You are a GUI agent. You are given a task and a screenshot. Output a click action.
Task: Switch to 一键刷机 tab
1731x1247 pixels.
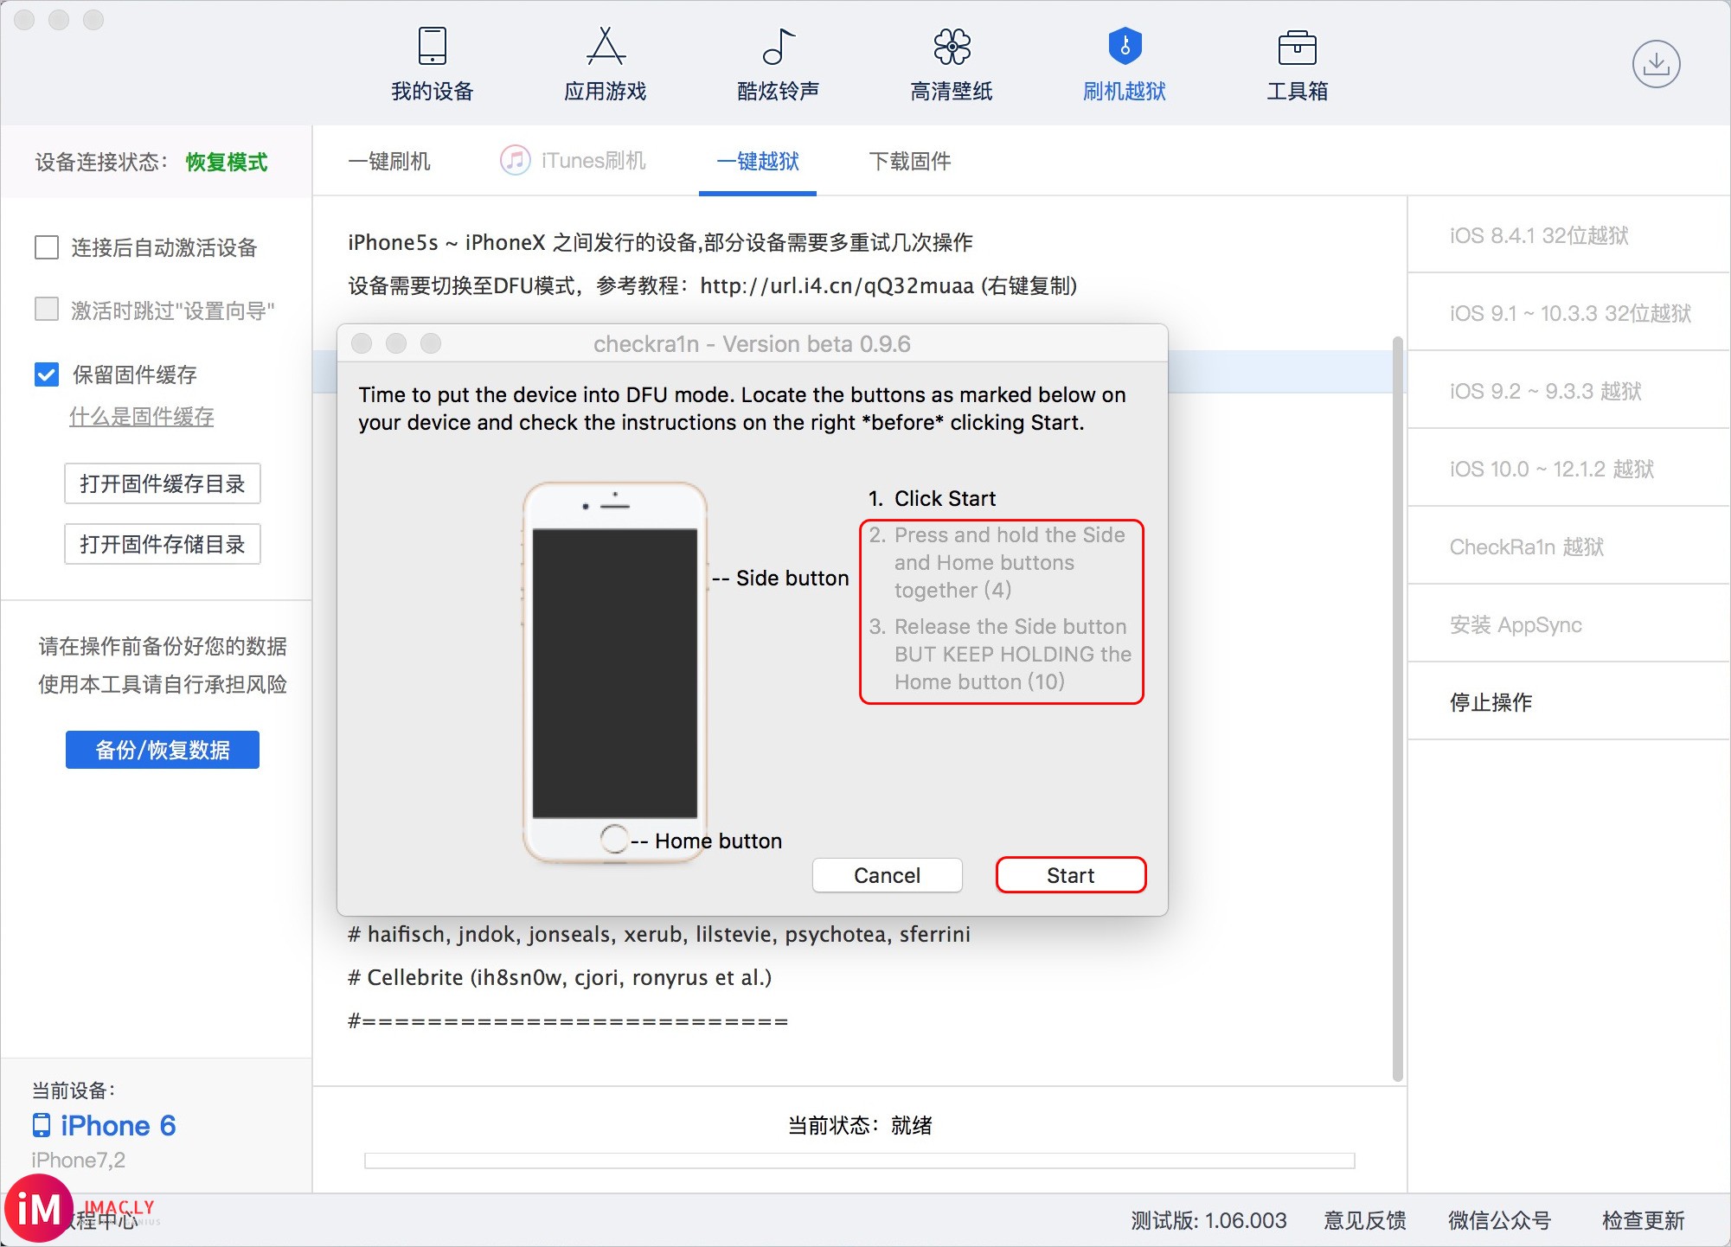pos(388,161)
